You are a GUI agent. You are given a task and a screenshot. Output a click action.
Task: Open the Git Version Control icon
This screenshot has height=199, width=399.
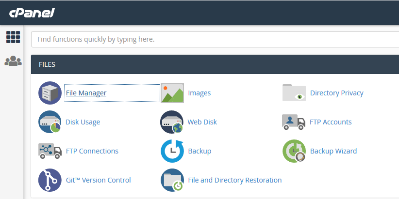[50, 180]
